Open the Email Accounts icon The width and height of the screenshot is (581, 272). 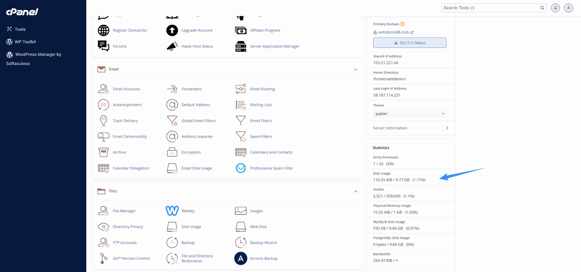point(103,89)
